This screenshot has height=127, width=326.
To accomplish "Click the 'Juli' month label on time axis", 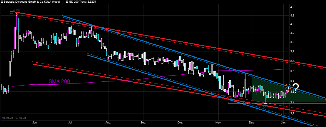I will pyautogui.click(x=71, y=122).
